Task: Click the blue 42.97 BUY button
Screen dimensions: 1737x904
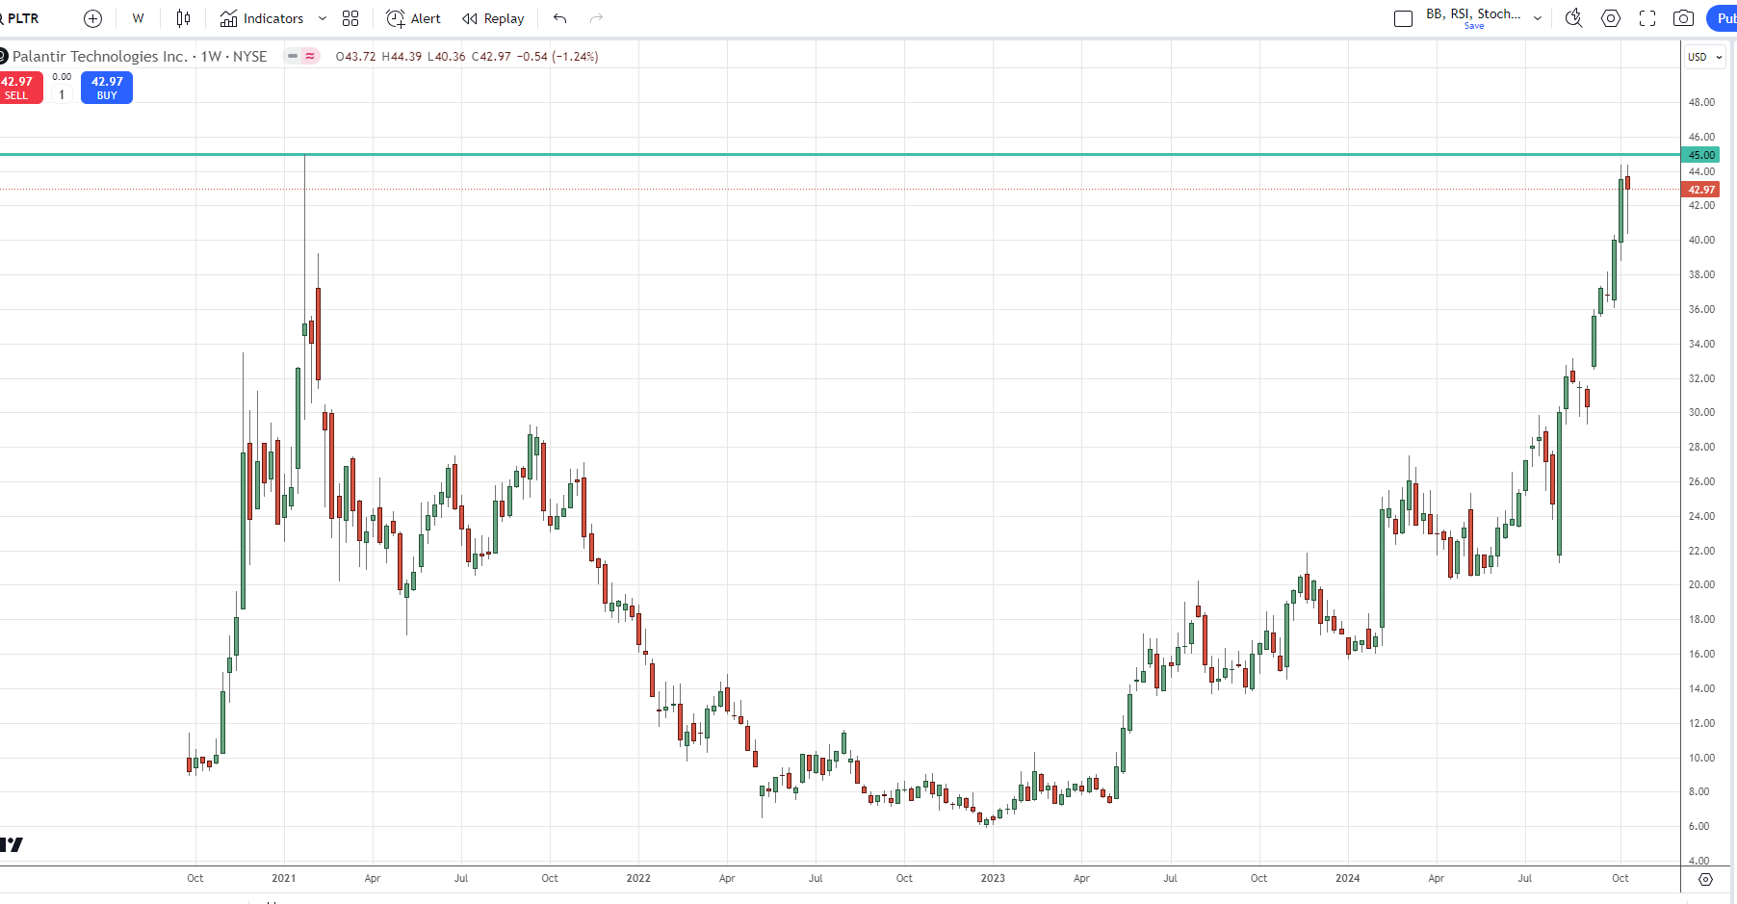Action: [107, 88]
